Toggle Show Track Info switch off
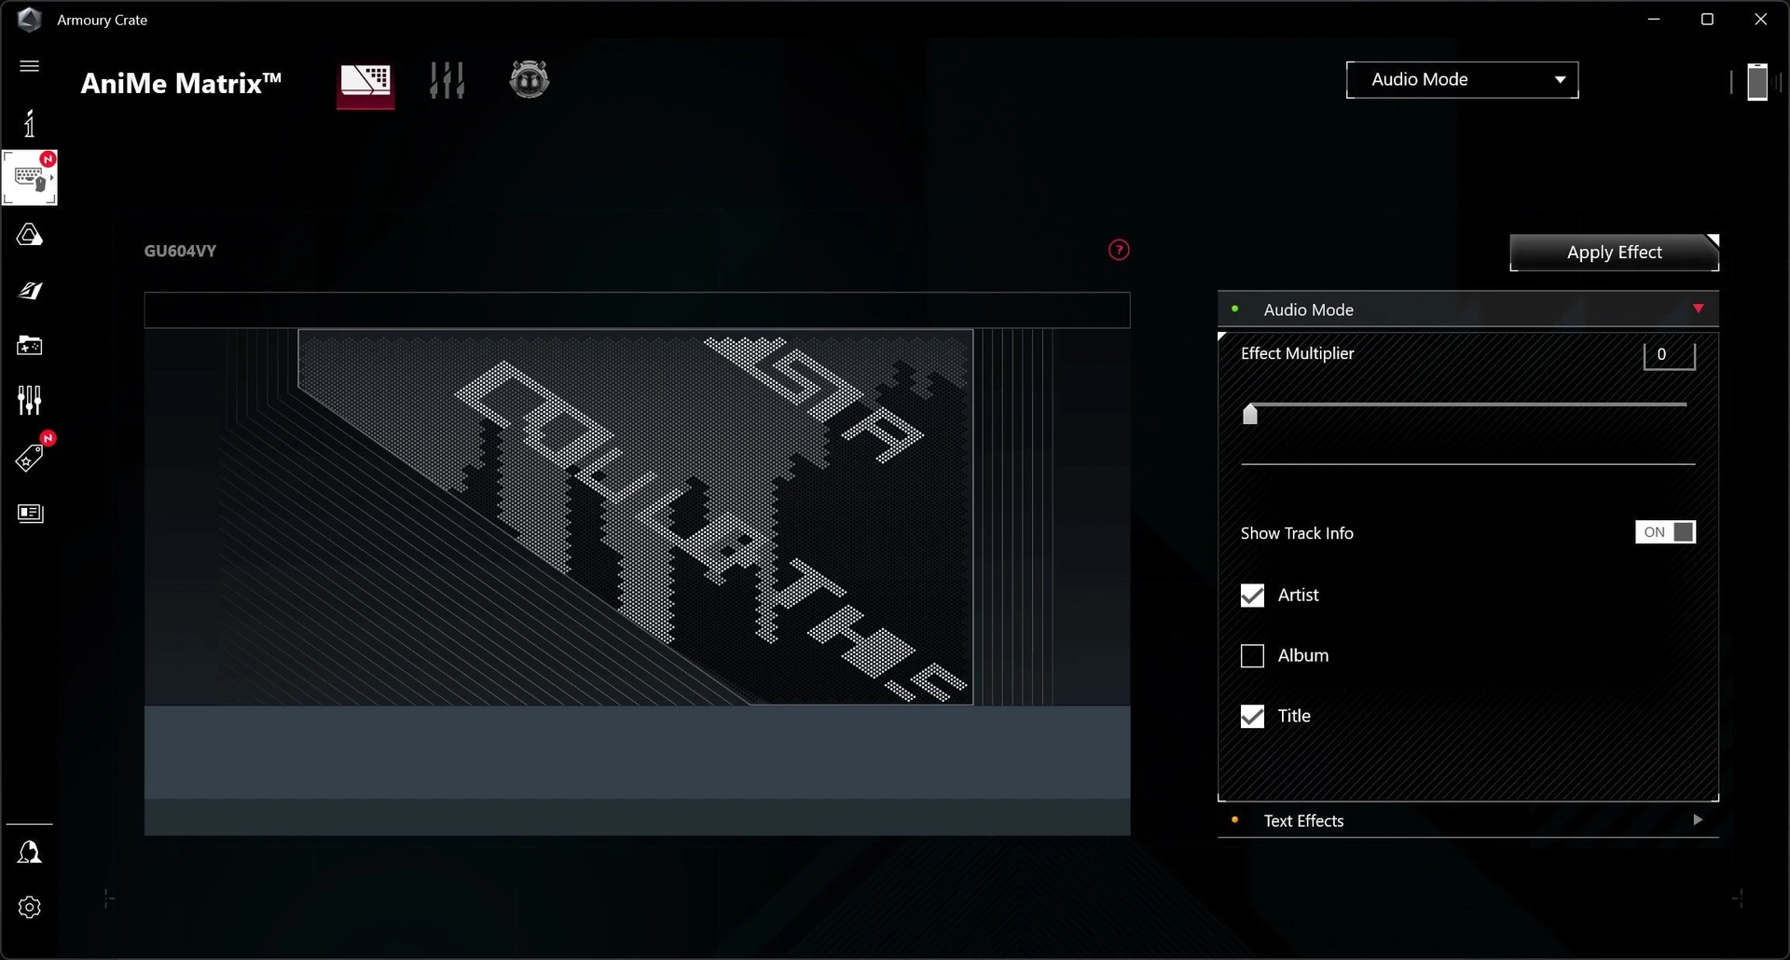The height and width of the screenshot is (960, 1790). coord(1665,532)
